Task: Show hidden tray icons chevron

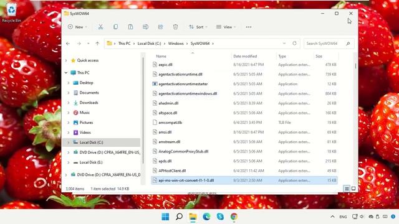Action: 332,217
